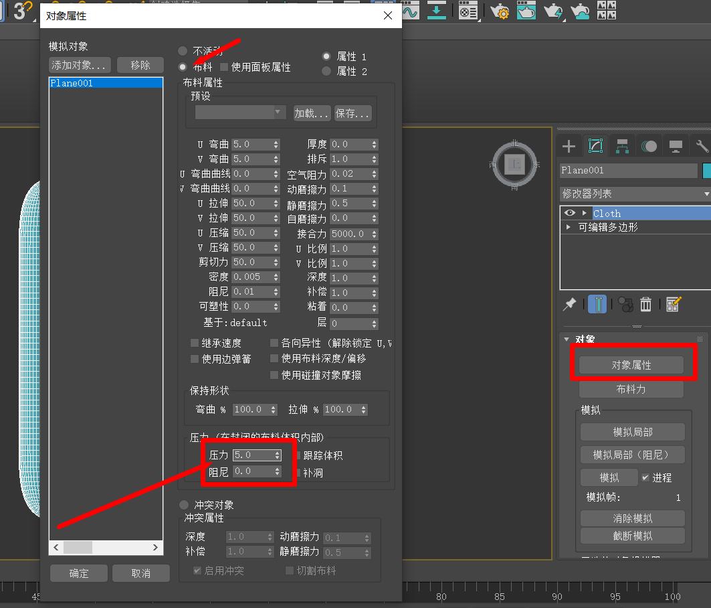This screenshot has width=711, height=608.
Task: Click the 对象属性 button
Action: click(631, 365)
